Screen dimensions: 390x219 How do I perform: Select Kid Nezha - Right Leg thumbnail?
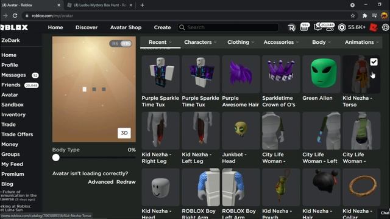pos(160,131)
